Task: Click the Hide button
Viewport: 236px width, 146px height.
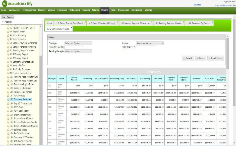Action: 3,17
